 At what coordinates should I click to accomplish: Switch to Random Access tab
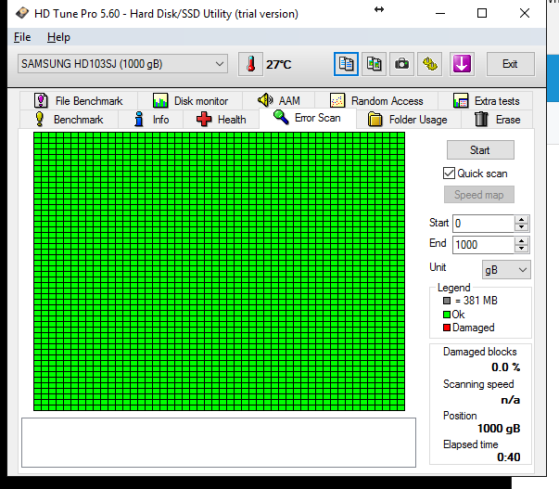376,100
